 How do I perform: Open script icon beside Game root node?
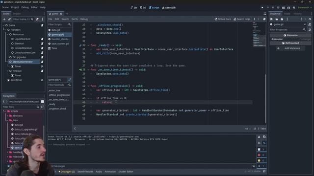pos(42,25)
